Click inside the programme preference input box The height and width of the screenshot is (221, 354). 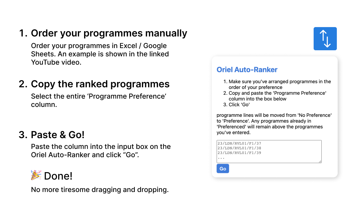pyautogui.click(x=269, y=151)
